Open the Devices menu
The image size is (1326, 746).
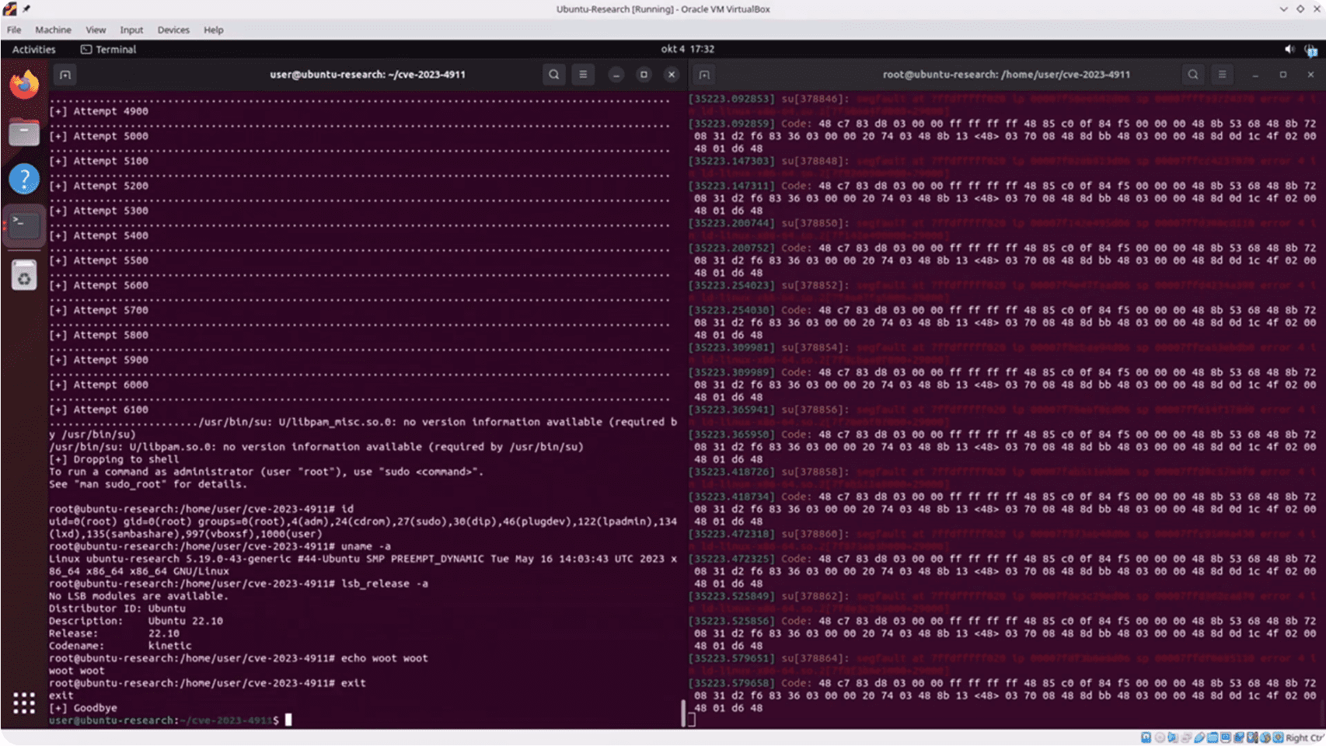tap(173, 30)
